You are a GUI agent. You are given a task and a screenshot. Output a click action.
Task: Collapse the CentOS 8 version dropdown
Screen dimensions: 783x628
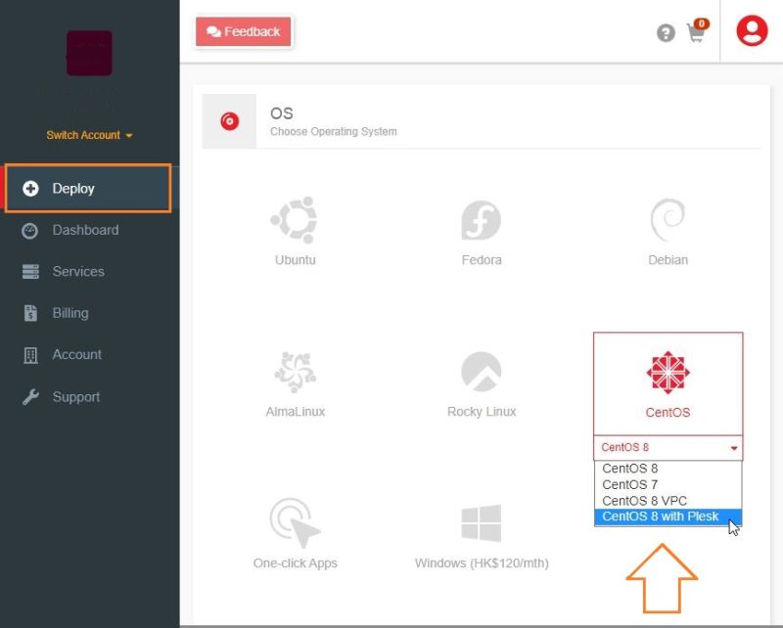pyautogui.click(x=668, y=447)
